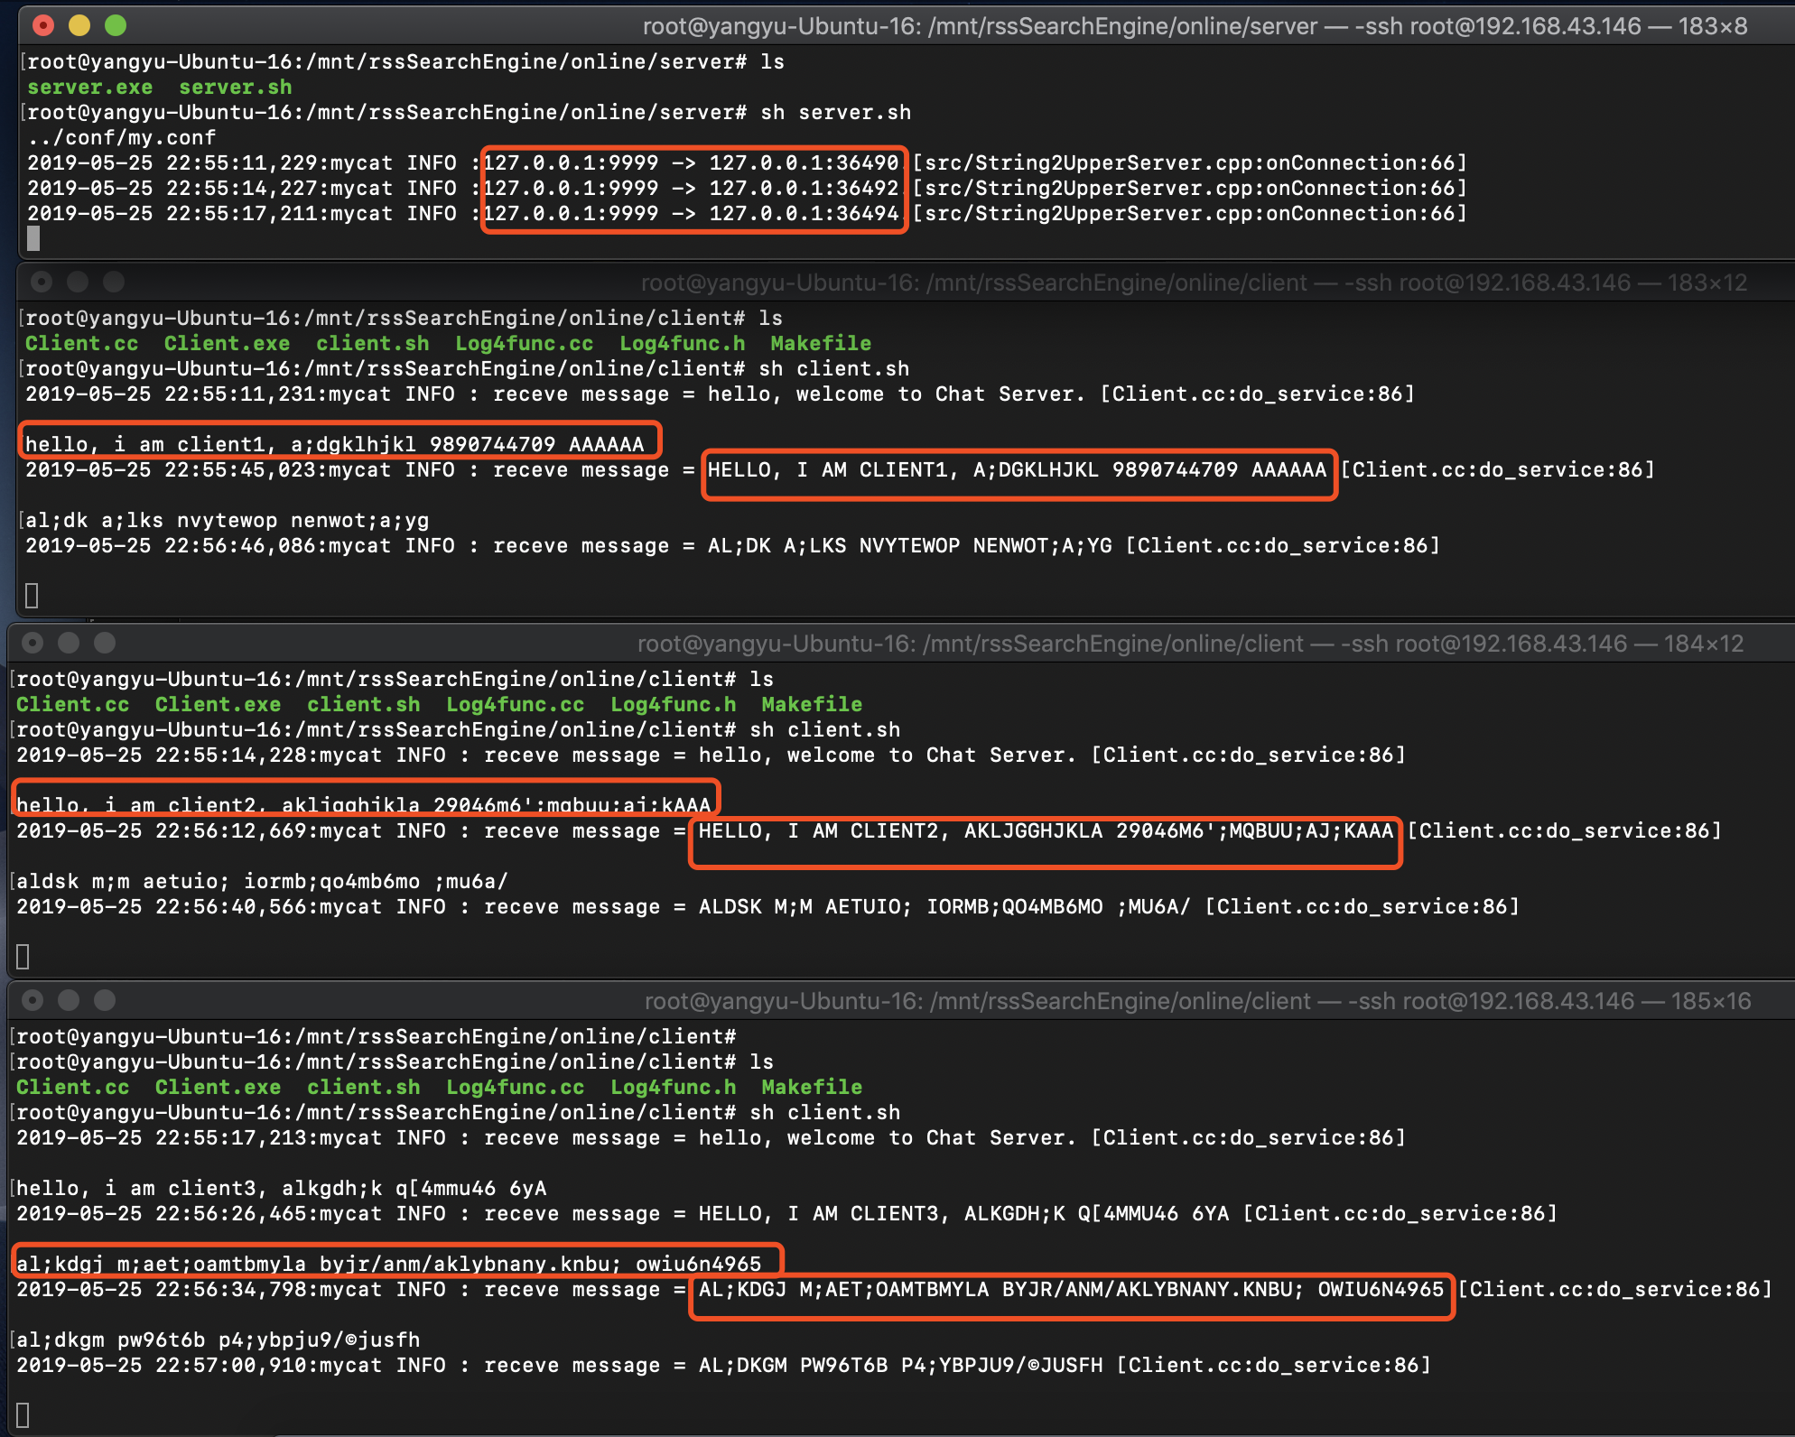Minimize the 185×16 client terminal window
The image size is (1795, 1437).
click(x=69, y=1000)
